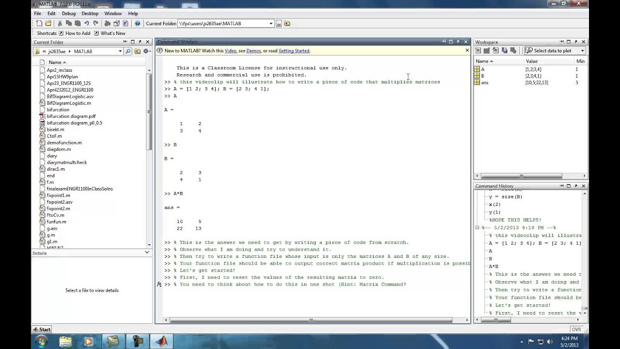Click the New variable icon in Workspace
620x349 pixels.
click(x=478, y=50)
